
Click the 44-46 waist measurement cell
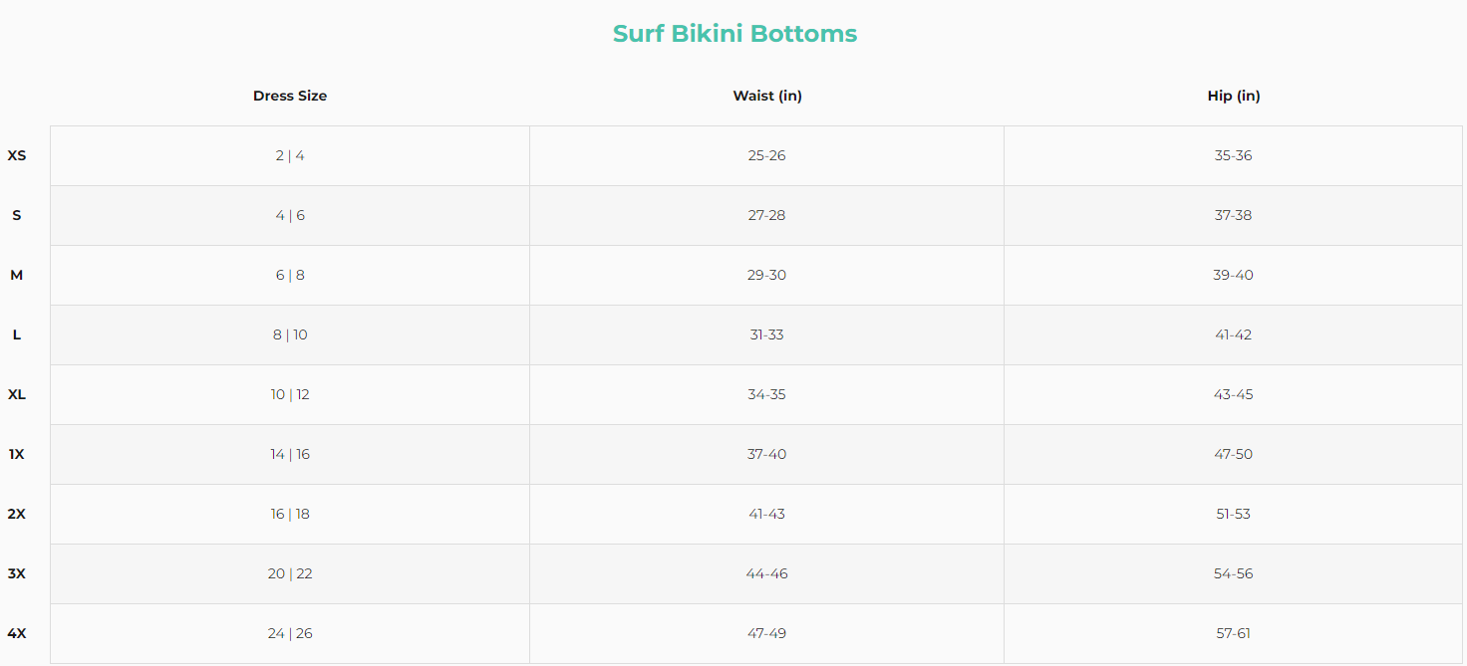[x=767, y=573]
